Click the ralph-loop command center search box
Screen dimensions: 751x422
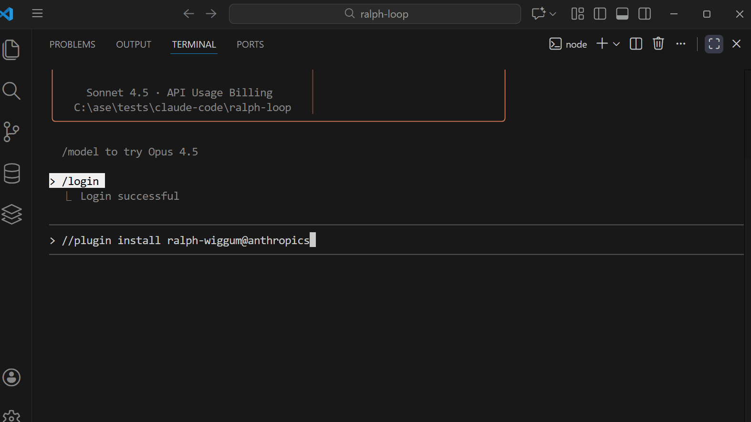pos(375,14)
